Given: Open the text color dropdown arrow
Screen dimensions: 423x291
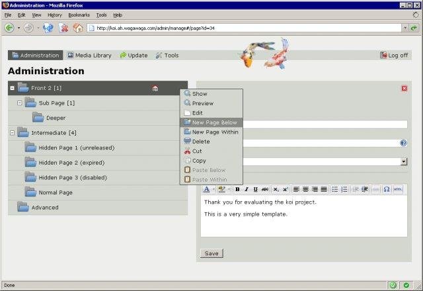Looking at the screenshot, I should [x=213, y=189].
